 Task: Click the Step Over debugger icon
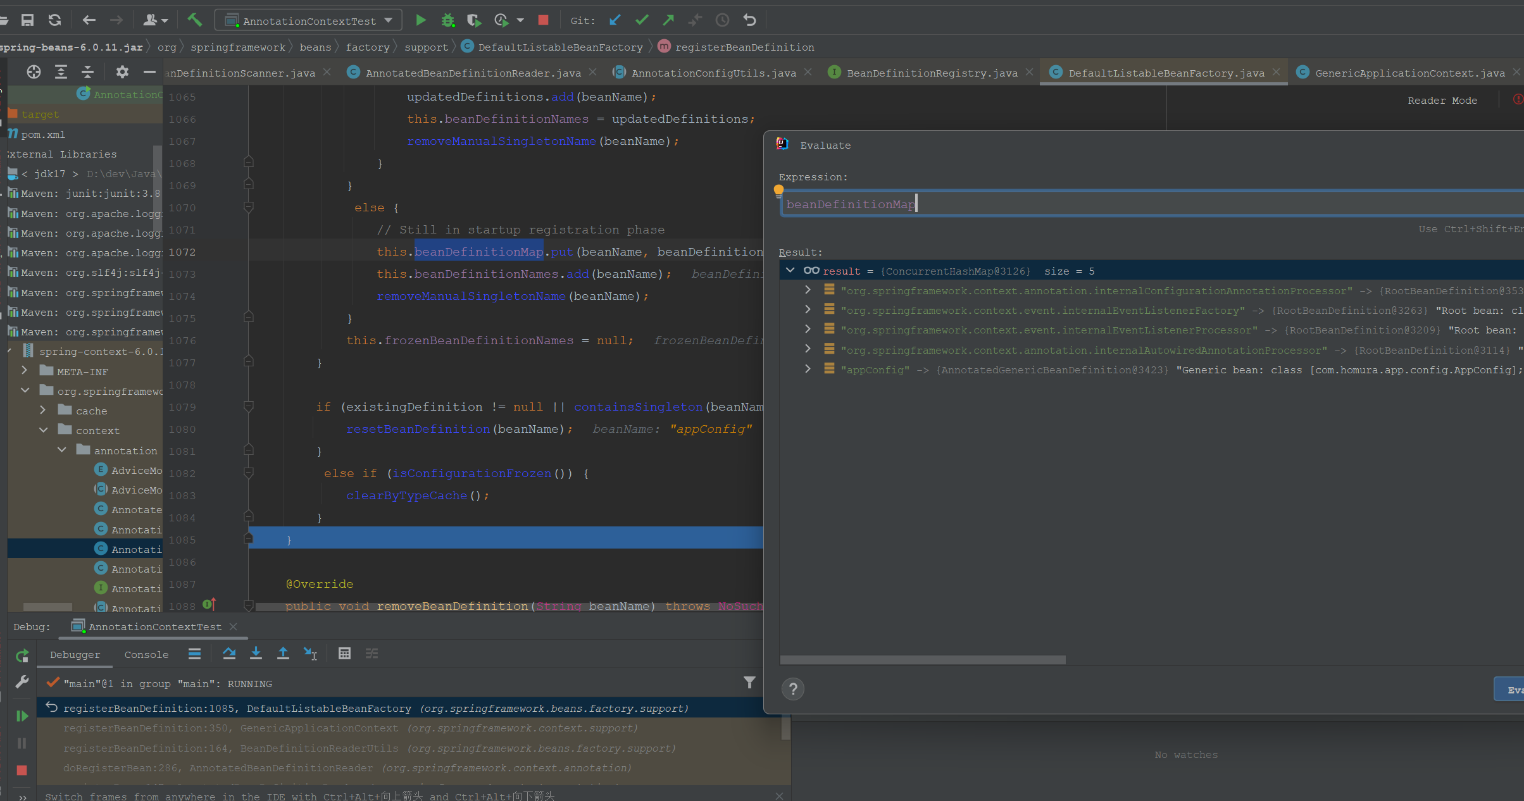click(229, 654)
